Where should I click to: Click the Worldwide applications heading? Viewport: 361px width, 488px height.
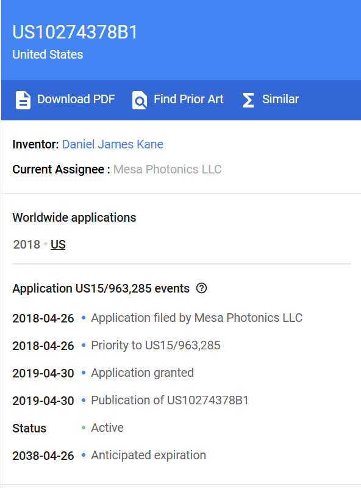click(x=74, y=217)
